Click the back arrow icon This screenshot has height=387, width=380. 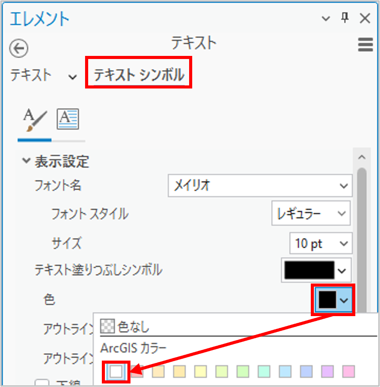coord(19,48)
